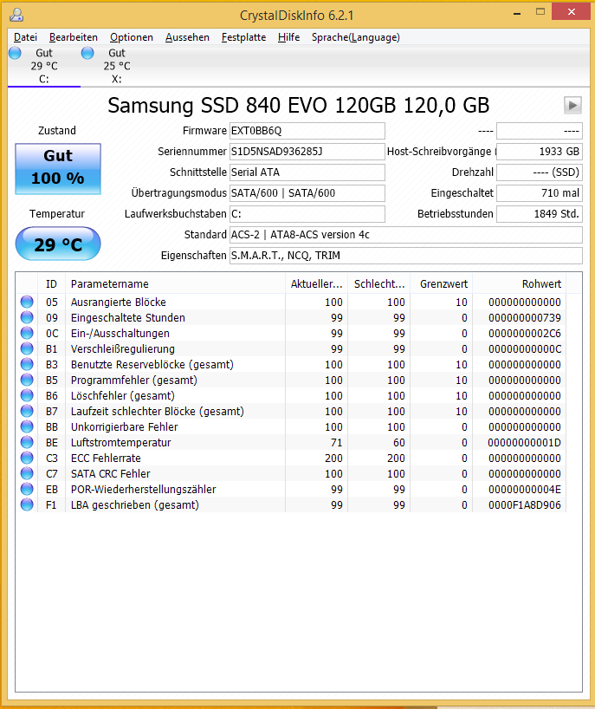Image resolution: width=595 pixels, height=709 pixels.
Task: Go to next disk with arrow button
Action: (x=572, y=106)
